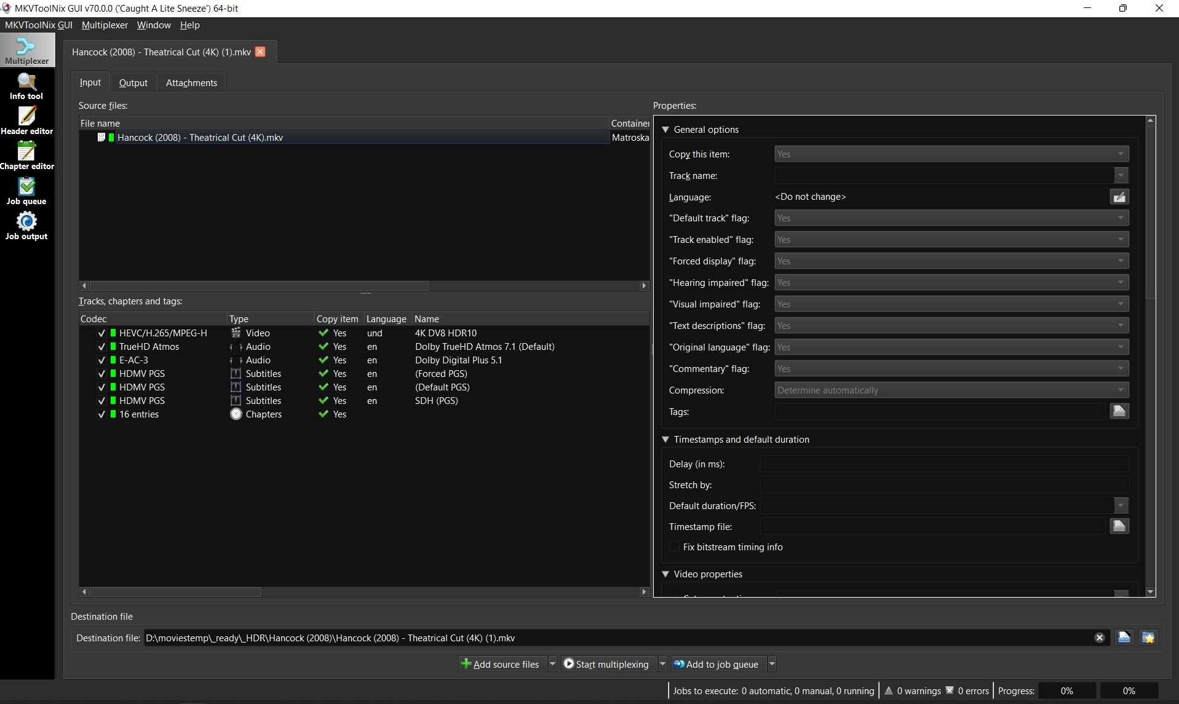Viewport: 1179px width, 704px height.
Task: Open the Multiplexer menu
Action: 105,25
